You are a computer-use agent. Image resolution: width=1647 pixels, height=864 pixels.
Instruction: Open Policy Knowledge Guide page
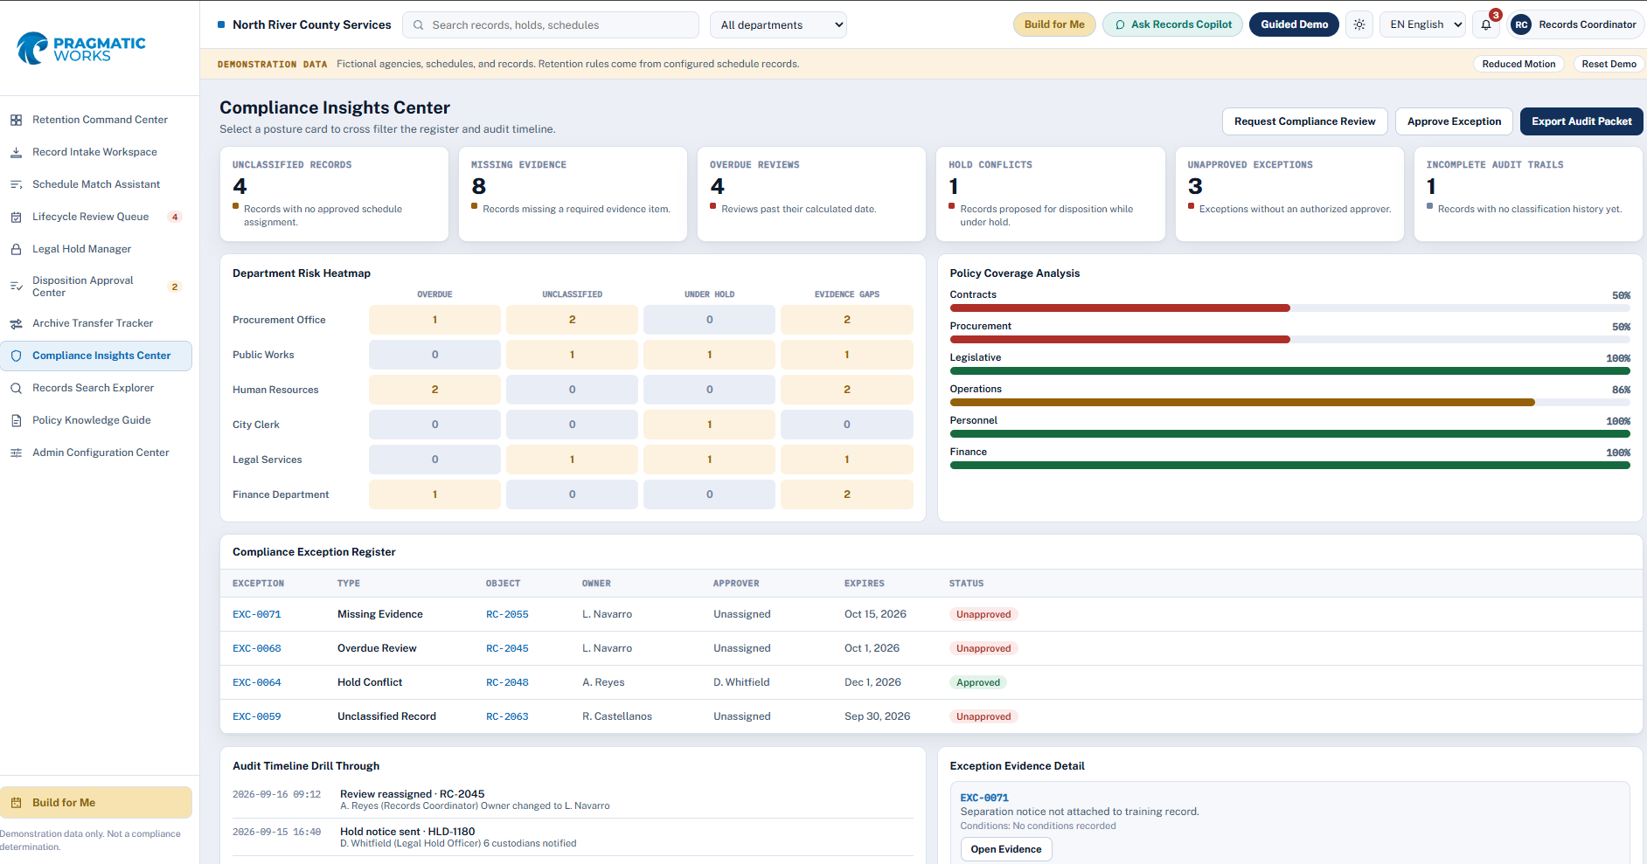tap(96, 420)
